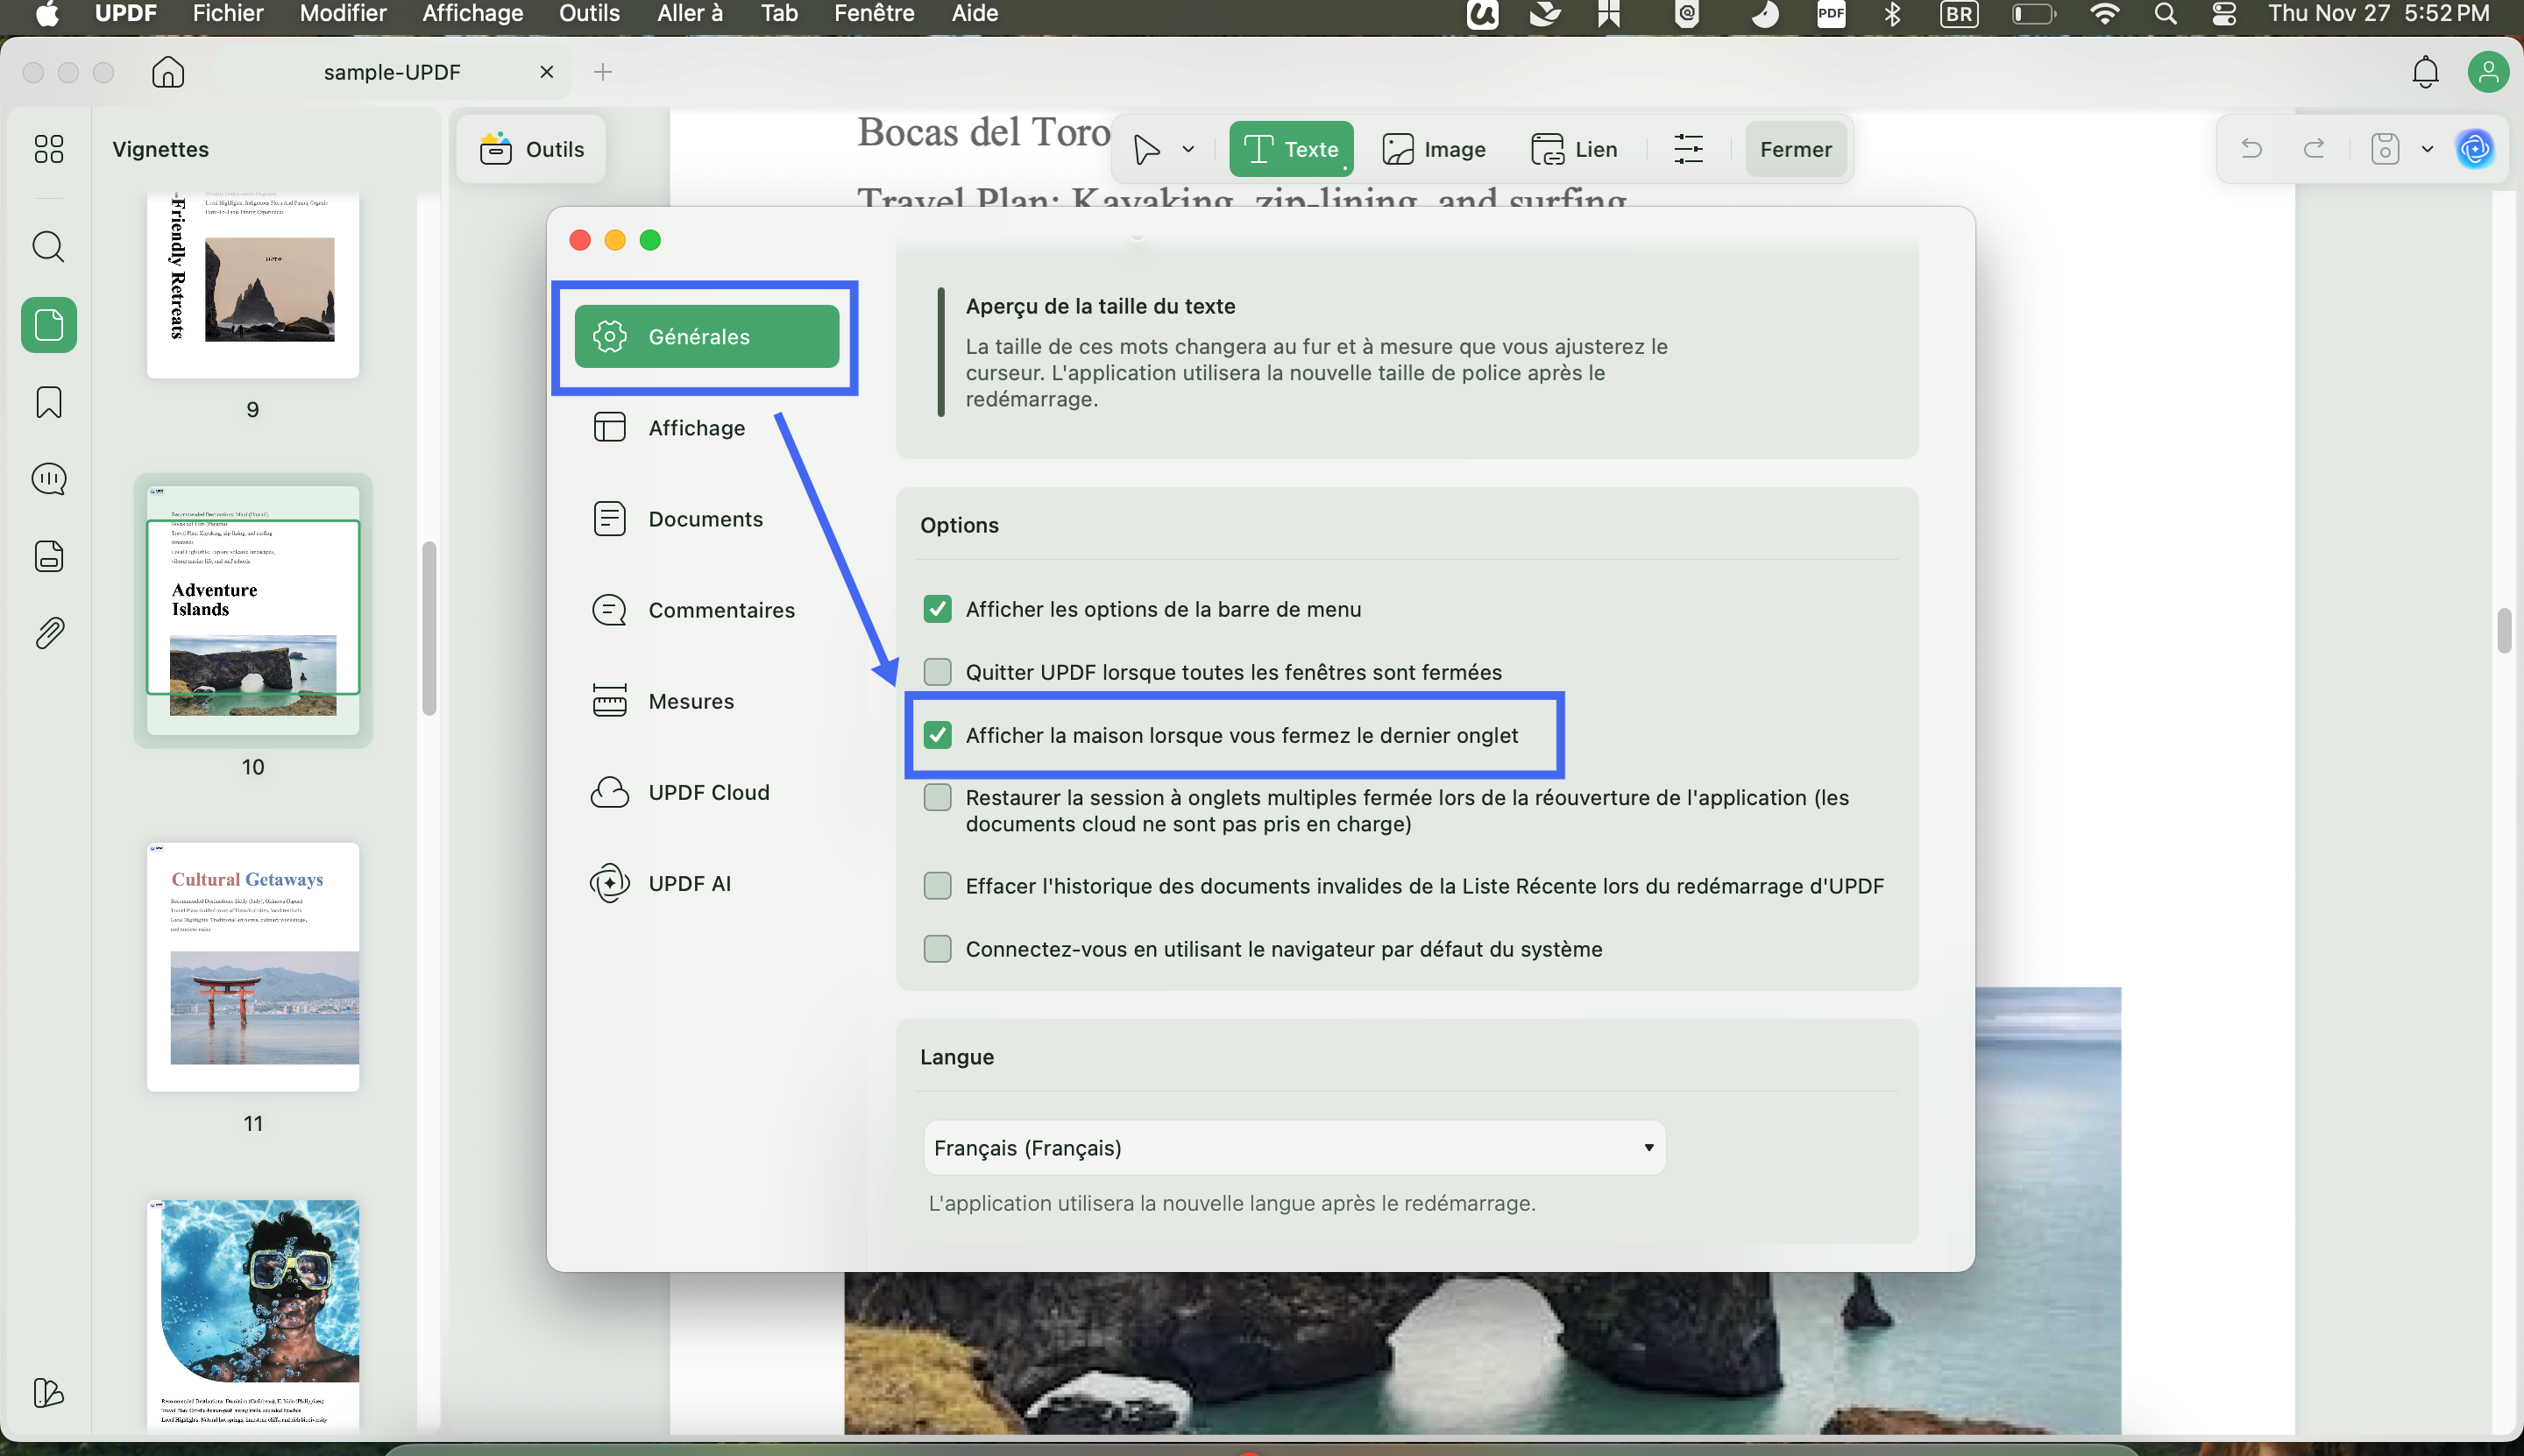This screenshot has width=2524, height=1456.
Task: Click the undo arrow icon
Action: 2252,150
